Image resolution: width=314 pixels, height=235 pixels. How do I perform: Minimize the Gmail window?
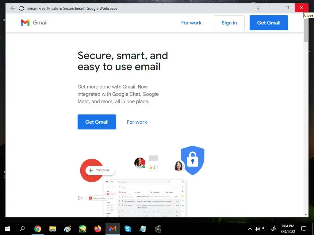(x=273, y=8)
